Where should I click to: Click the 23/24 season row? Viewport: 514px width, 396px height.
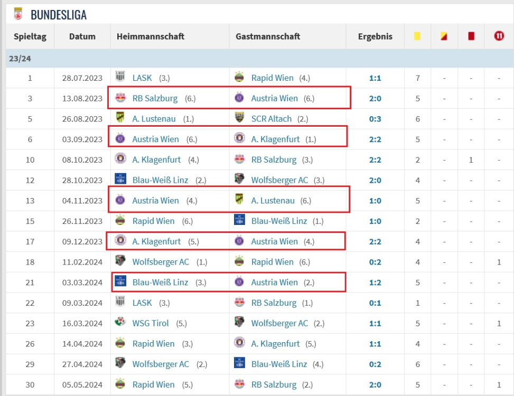tap(257, 59)
